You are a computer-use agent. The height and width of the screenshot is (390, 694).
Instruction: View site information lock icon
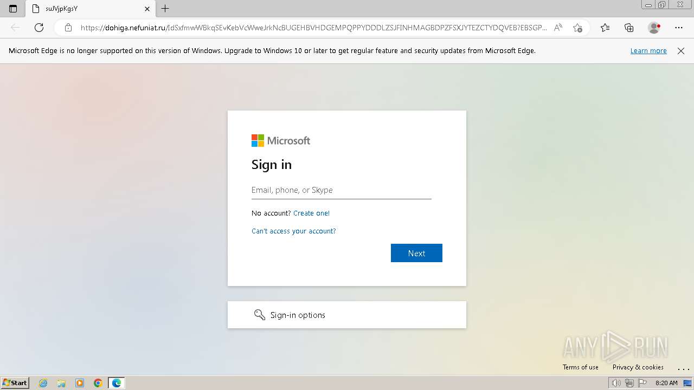68,28
